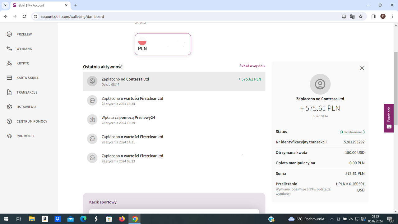Click the Firstclear Ltd 14:11 merchant icon

[x=92, y=139]
